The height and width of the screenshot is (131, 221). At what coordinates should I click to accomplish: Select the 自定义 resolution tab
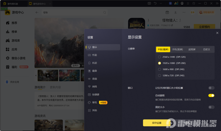pyautogui.click(x=206, y=49)
